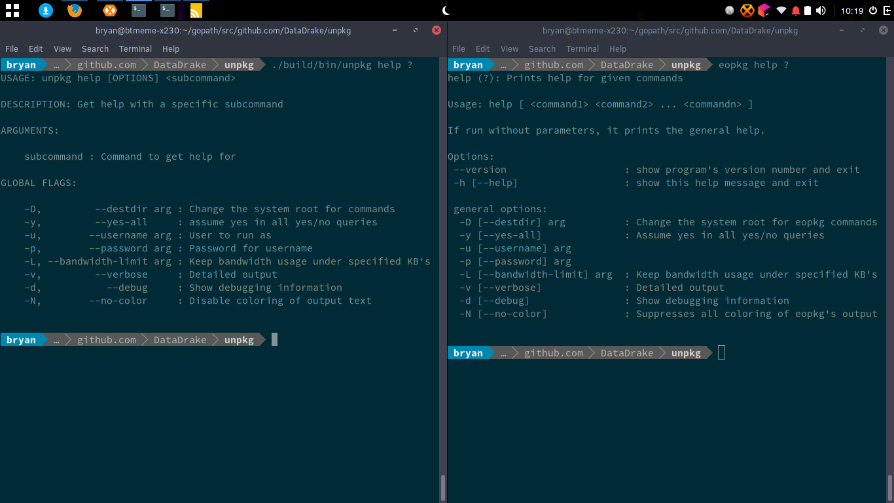Image resolution: width=894 pixels, height=503 pixels.
Task: Click the orange crossed-circle tray icon
Action: pyautogui.click(x=747, y=10)
